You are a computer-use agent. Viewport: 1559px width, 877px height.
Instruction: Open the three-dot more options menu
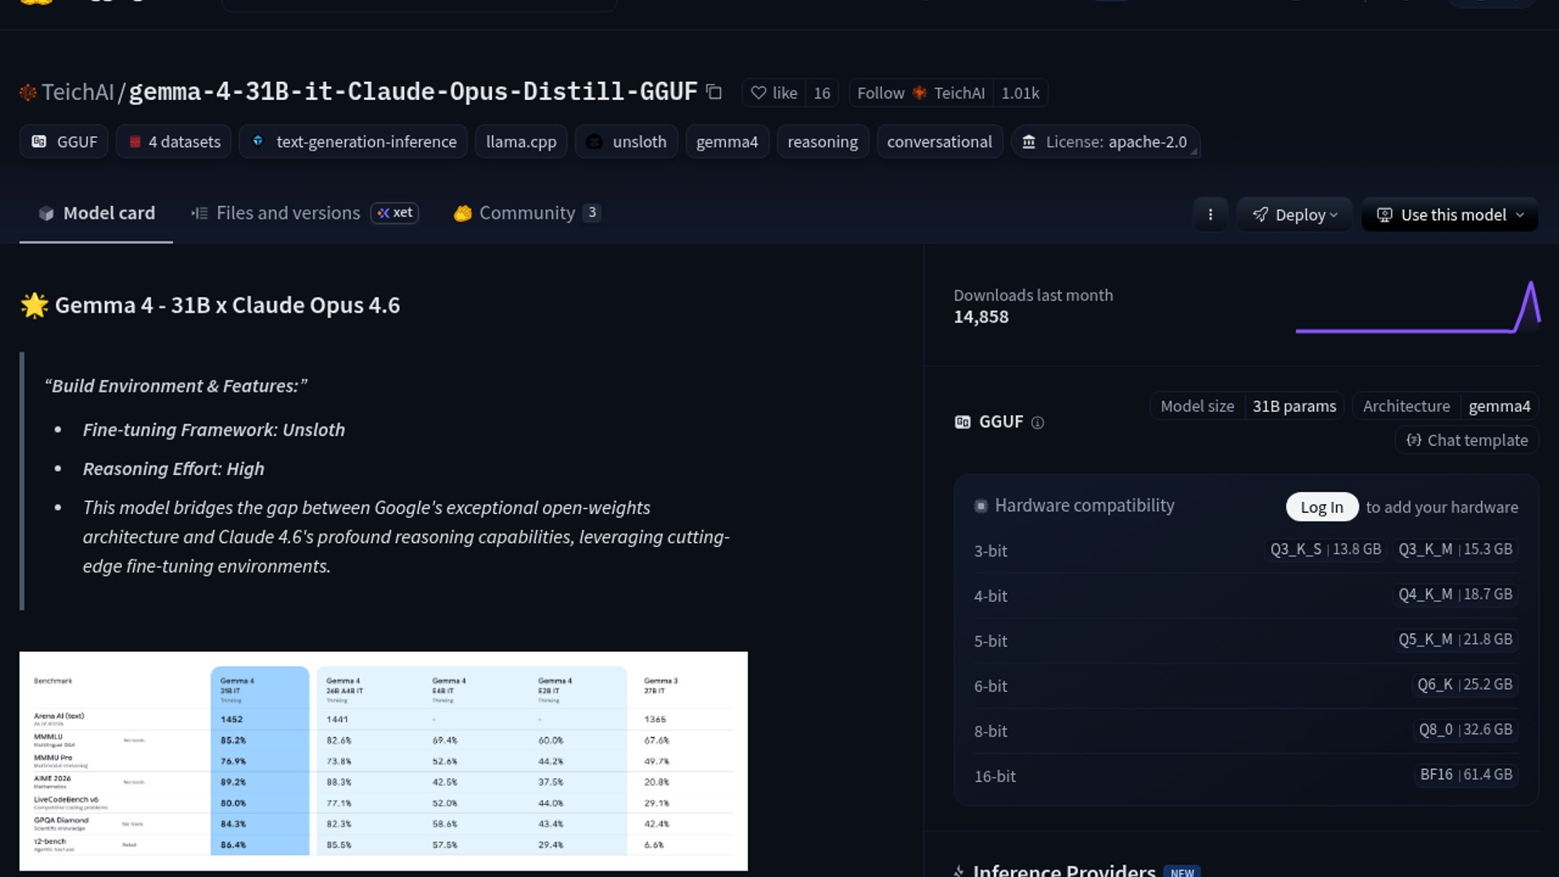click(1210, 214)
